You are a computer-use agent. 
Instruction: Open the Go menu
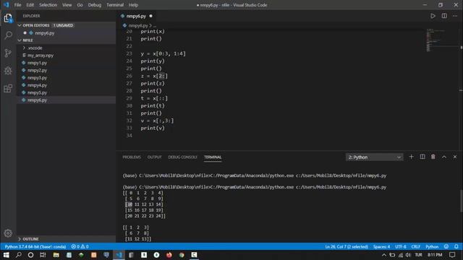tap(80, 5)
